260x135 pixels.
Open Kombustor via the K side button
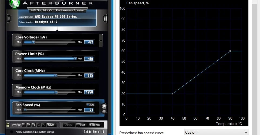coord(9,18)
